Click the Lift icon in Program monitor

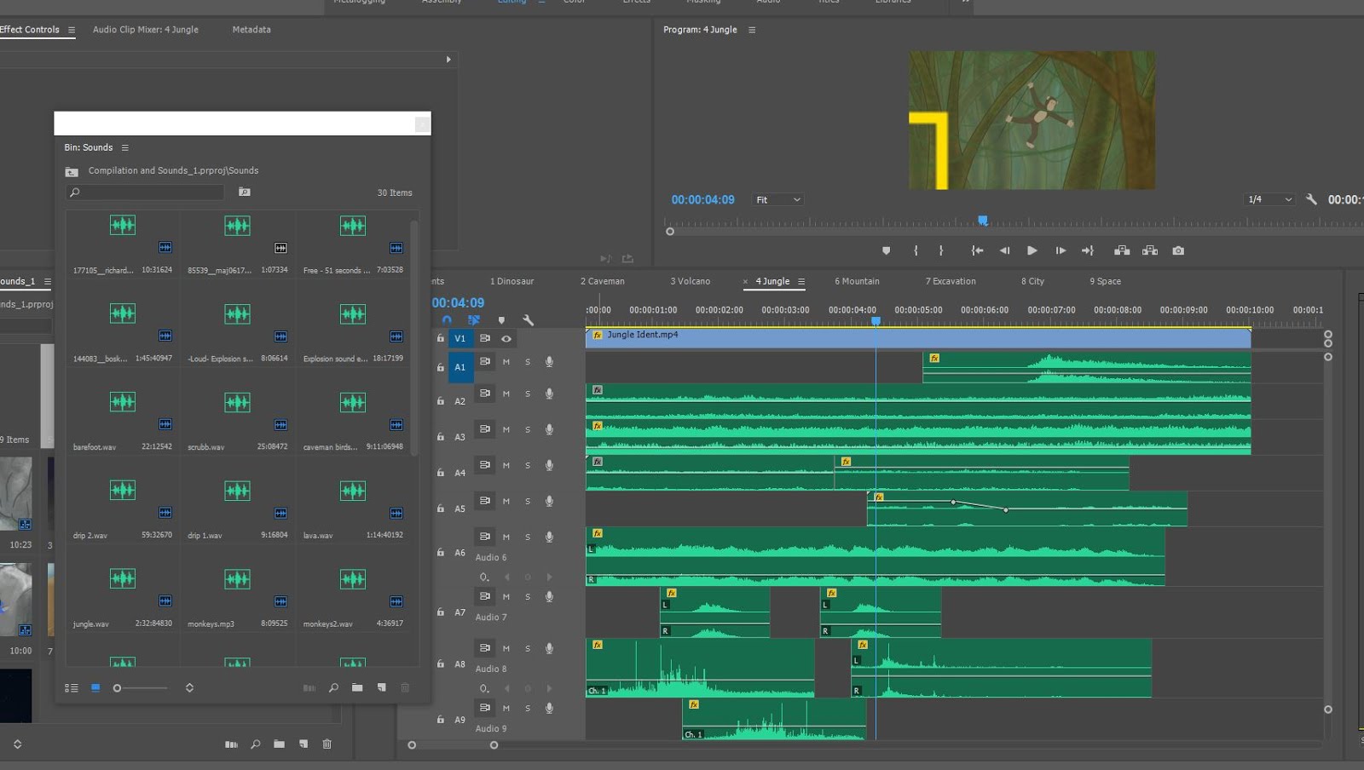point(1121,250)
